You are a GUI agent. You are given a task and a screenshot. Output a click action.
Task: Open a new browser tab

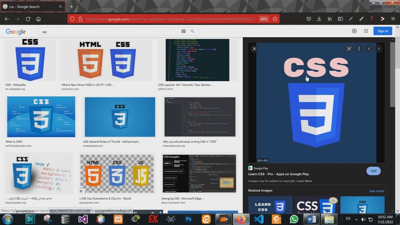pos(71,7)
